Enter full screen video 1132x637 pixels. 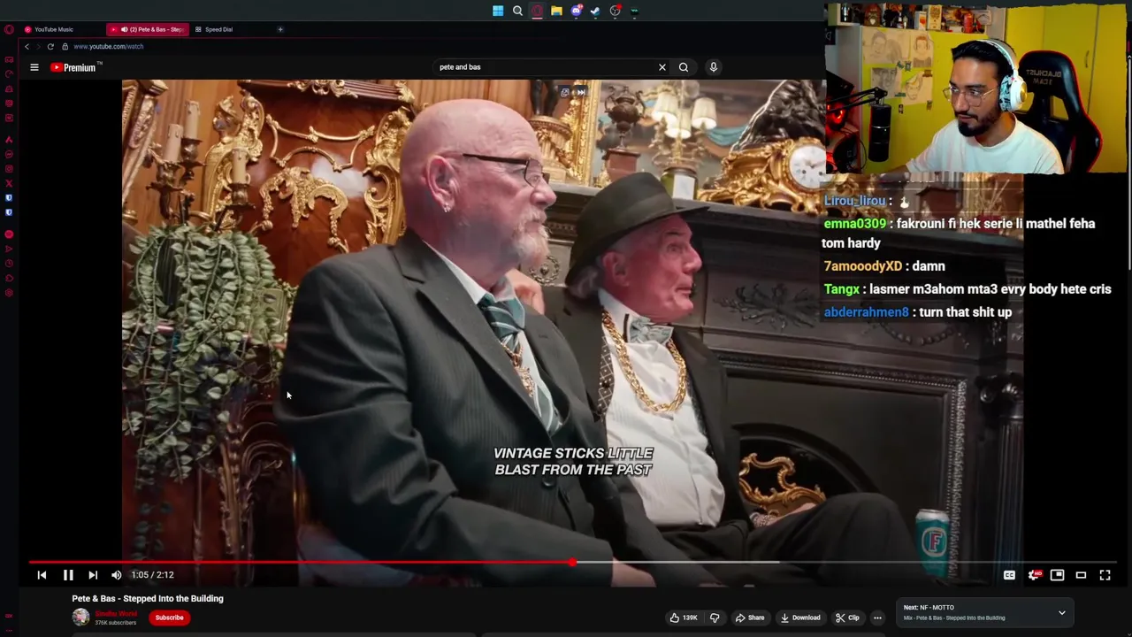(x=1105, y=575)
